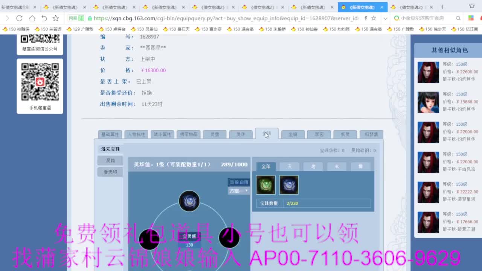Open the 方案一 scheme dropdown

tap(238, 191)
